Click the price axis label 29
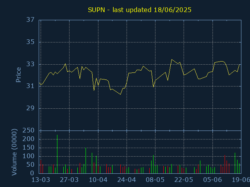Screen dimensions: 250x187 pos(30,108)
